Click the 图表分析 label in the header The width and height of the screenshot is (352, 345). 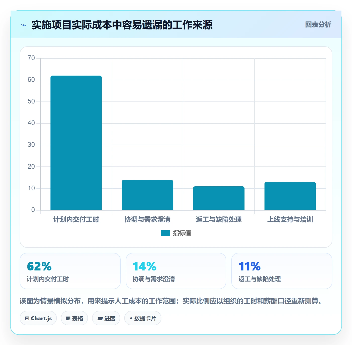pyautogui.click(x=318, y=25)
